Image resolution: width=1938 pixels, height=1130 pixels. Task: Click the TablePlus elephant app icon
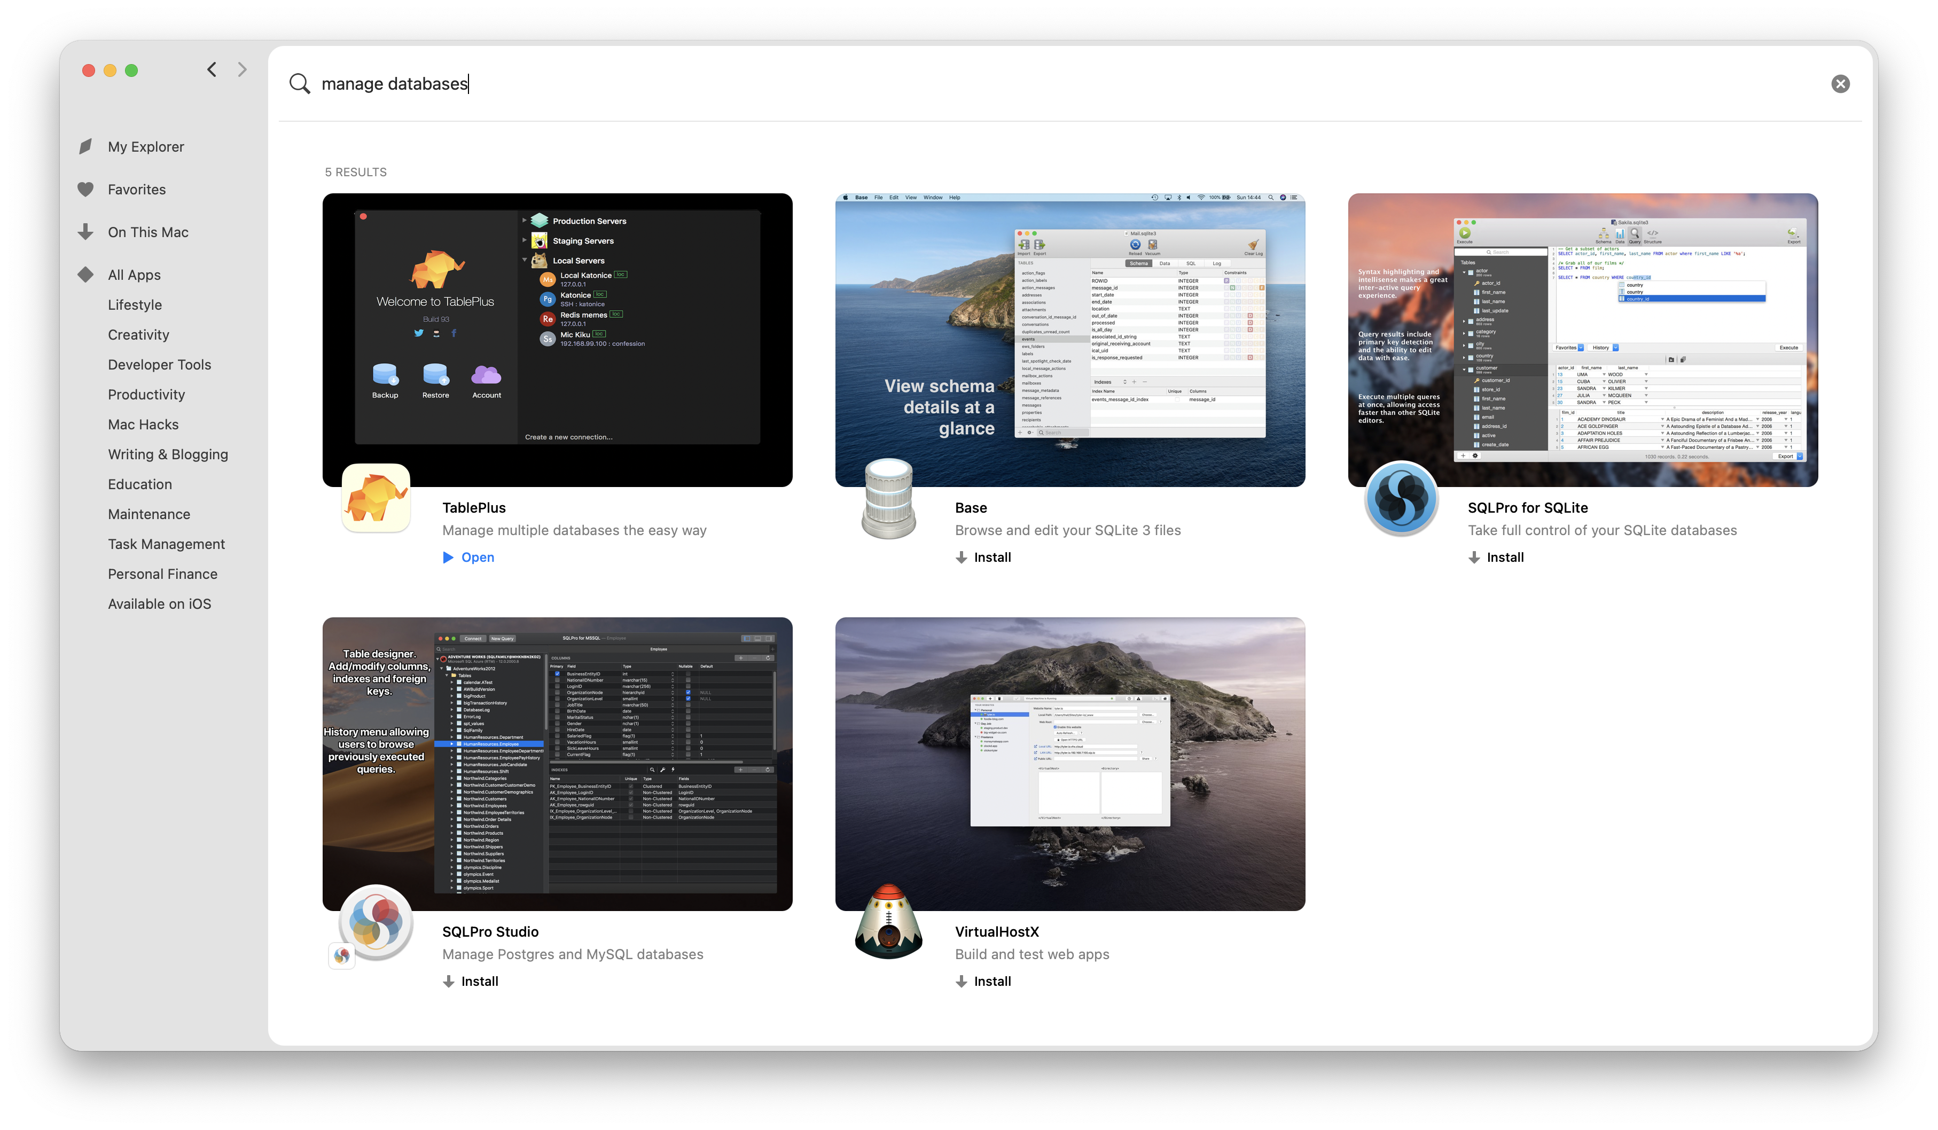point(376,497)
